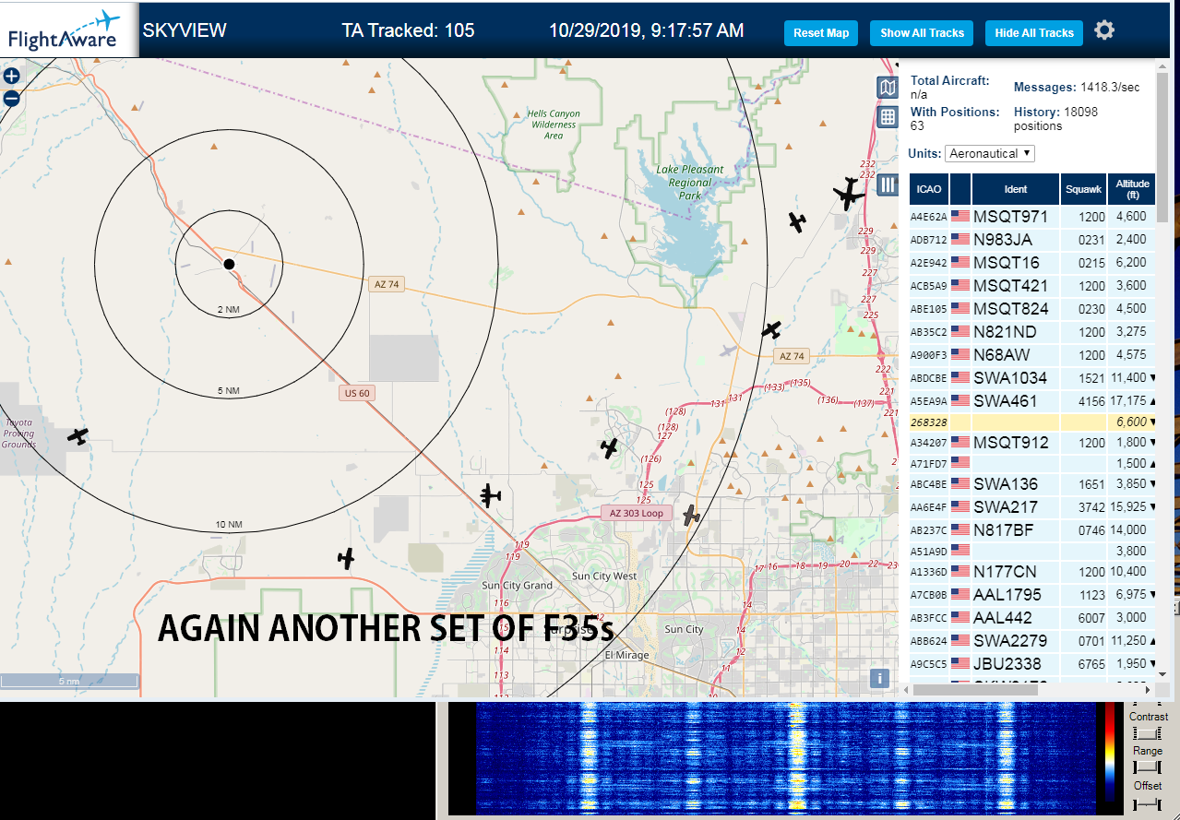Adjust the Offset slider in the waterfall window
The width and height of the screenshot is (1180, 820).
click(x=1147, y=803)
